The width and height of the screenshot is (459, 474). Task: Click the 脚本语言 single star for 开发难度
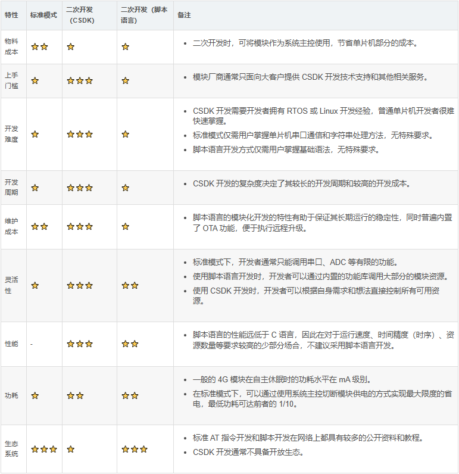(x=125, y=135)
